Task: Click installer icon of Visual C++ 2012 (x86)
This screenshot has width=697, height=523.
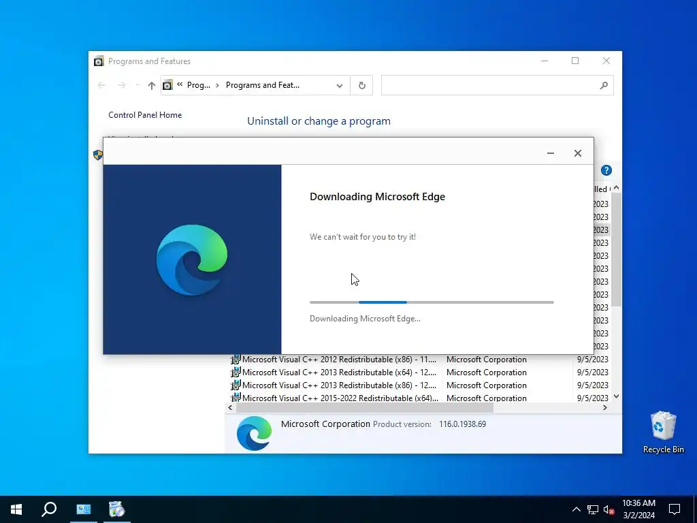Action: [x=235, y=360]
